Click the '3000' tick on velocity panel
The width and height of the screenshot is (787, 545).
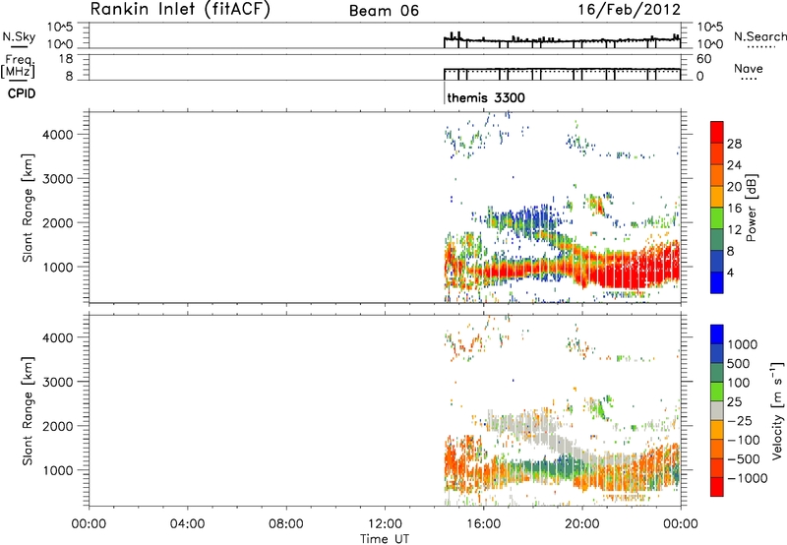point(58,382)
